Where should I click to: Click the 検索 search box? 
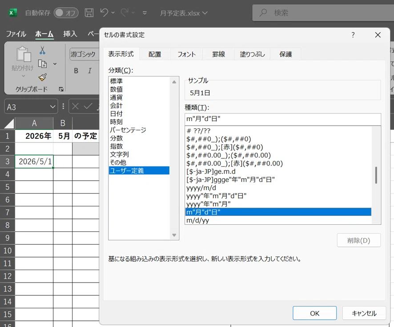pyautogui.click(x=323, y=13)
